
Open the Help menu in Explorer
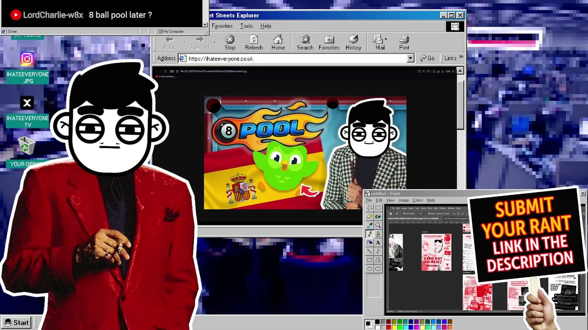tap(266, 26)
